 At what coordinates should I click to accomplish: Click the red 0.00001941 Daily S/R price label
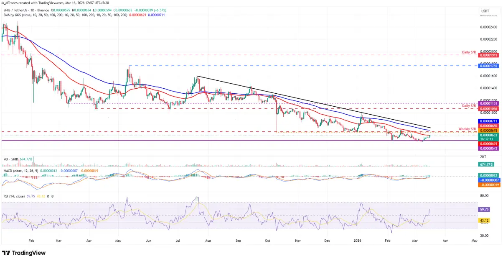(x=488, y=55)
